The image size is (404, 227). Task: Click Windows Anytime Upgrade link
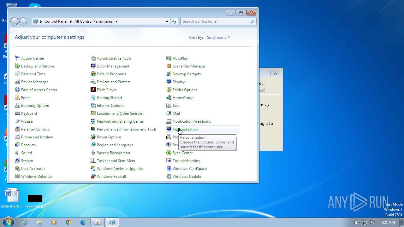coord(120,168)
